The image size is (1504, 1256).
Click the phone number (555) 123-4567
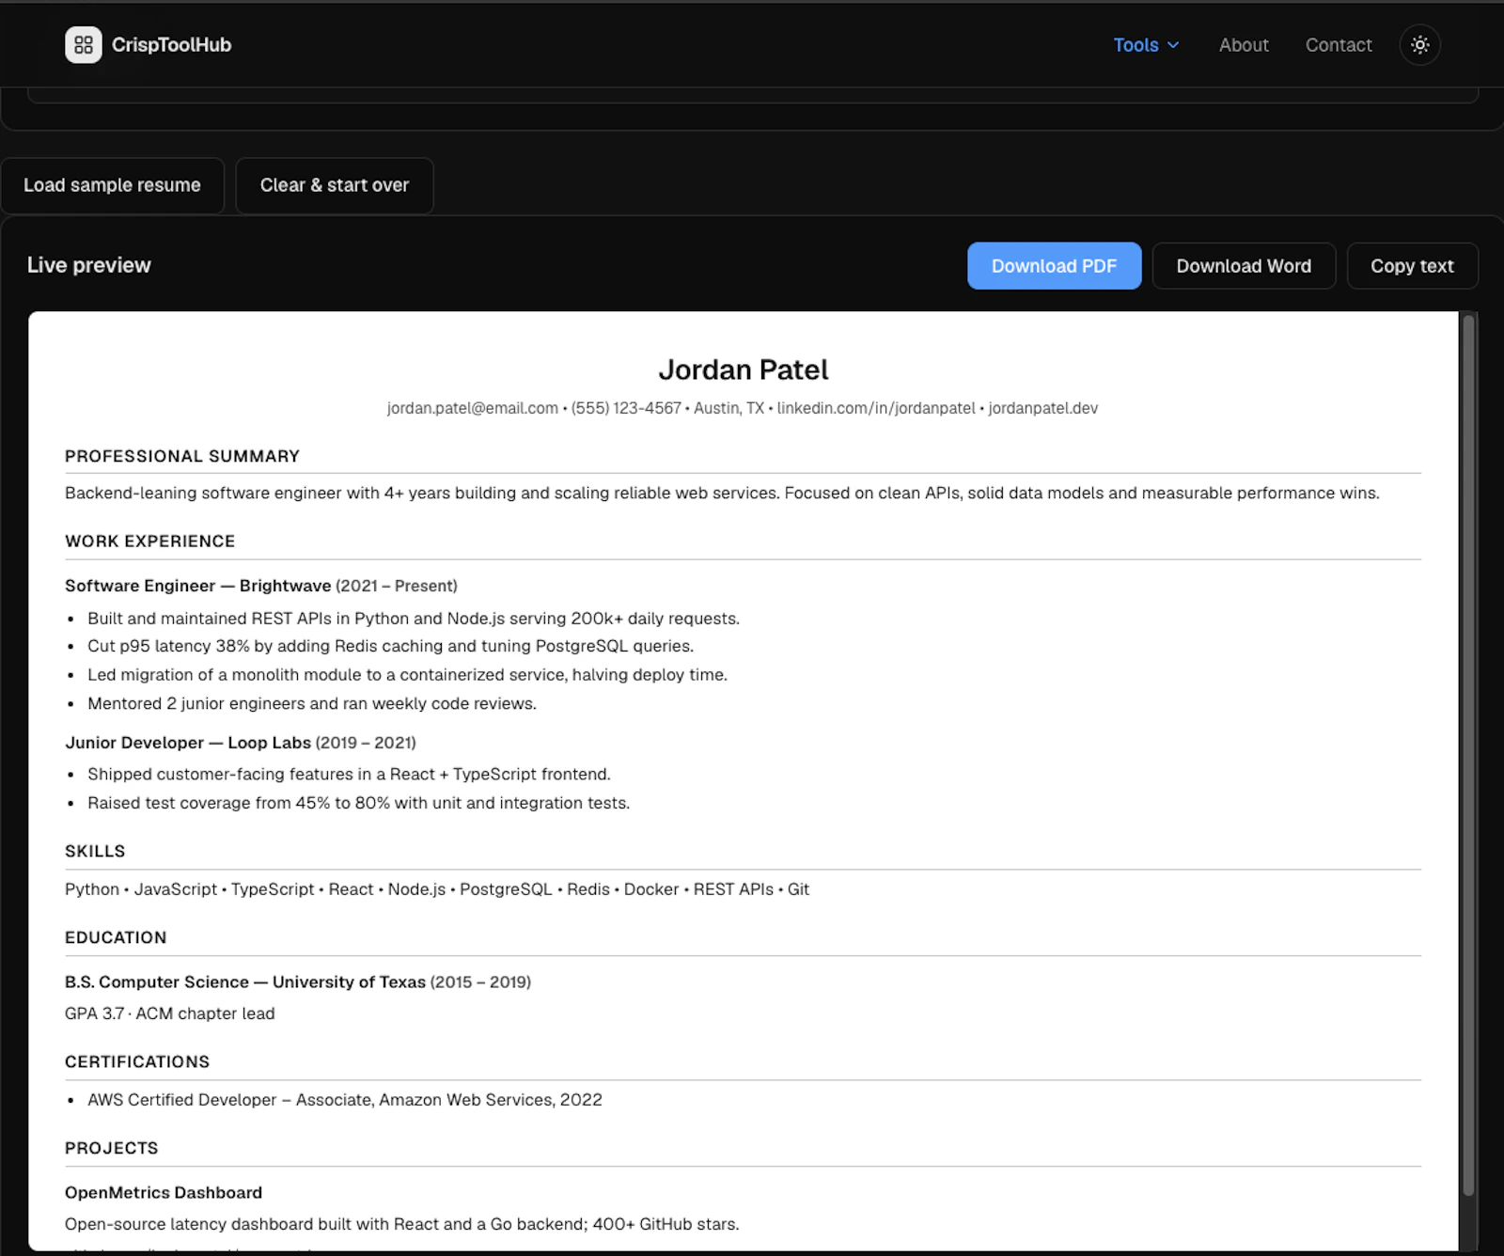pos(626,408)
